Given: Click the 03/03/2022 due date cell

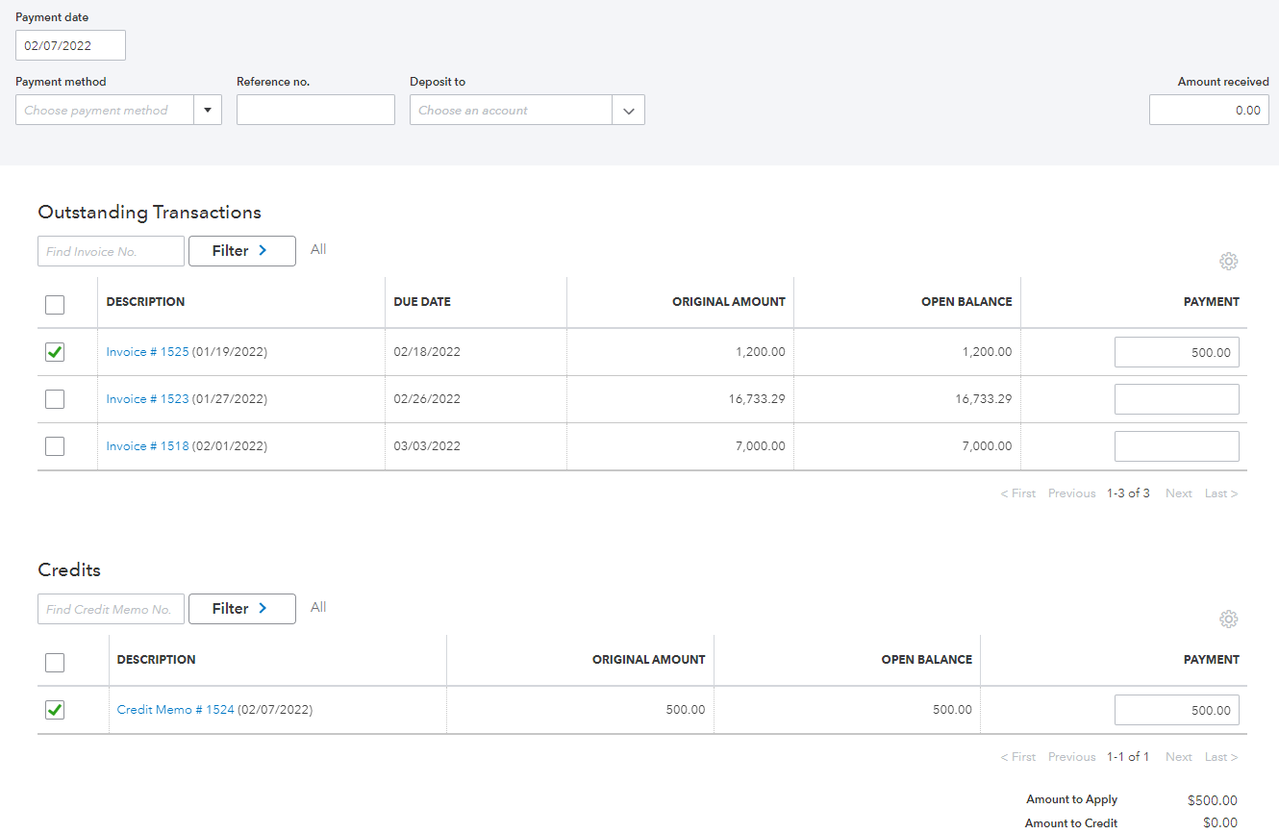Looking at the screenshot, I should [427, 446].
